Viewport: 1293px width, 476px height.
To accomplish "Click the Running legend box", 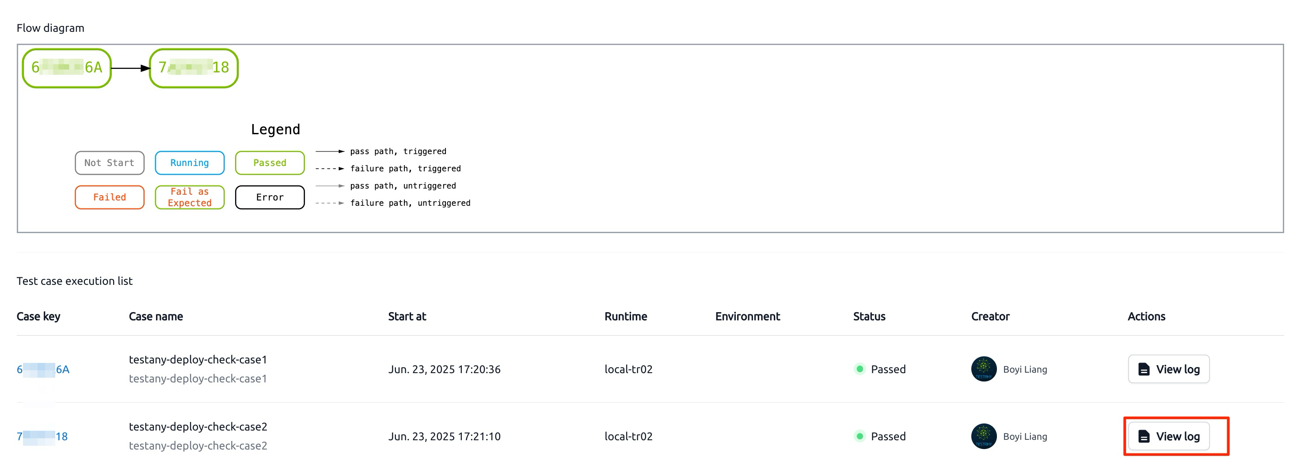I will tap(190, 163).
